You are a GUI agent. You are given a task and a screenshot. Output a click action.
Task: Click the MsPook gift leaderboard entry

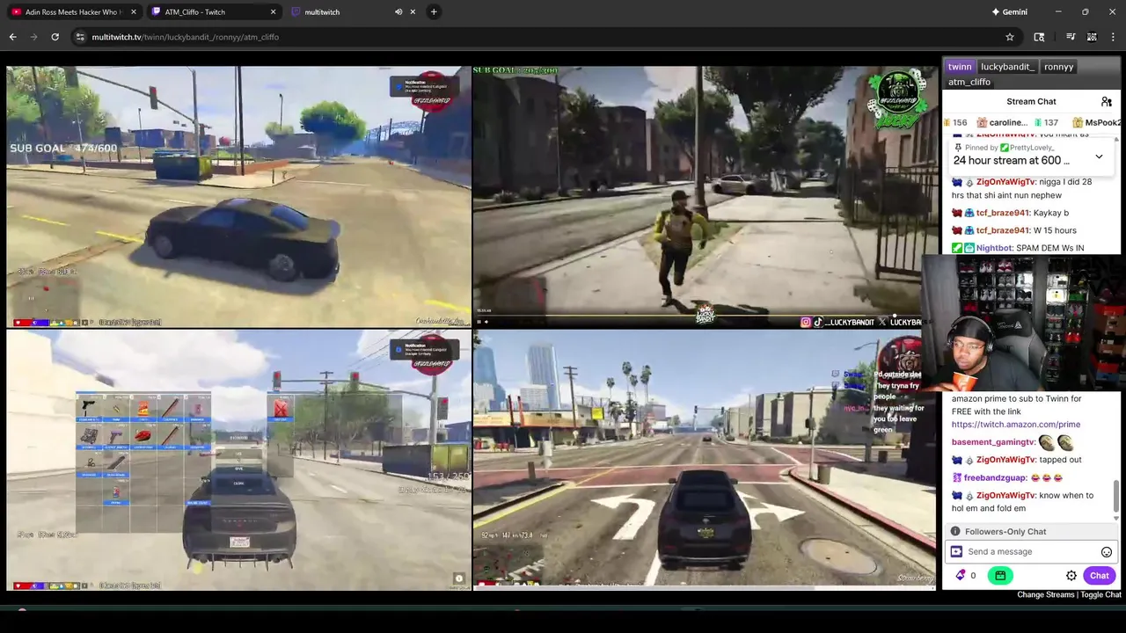tap(1096, 122)
